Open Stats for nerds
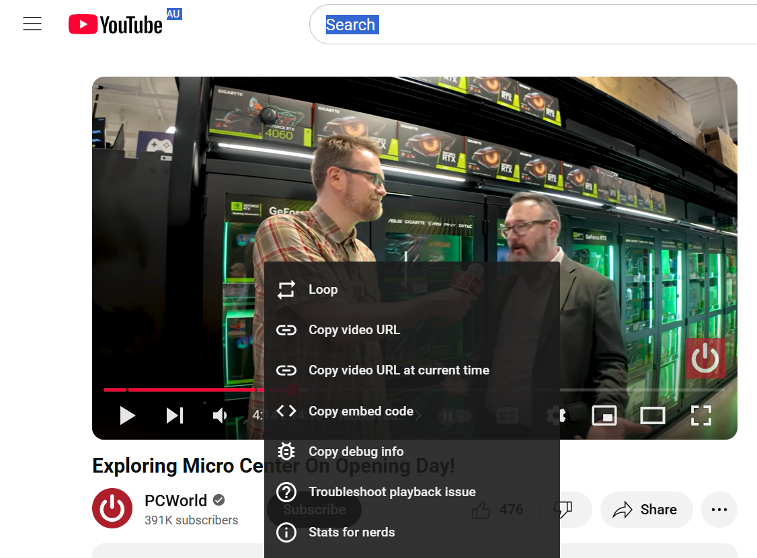Viewport: 757px width, 558px height. coord(412,532)
